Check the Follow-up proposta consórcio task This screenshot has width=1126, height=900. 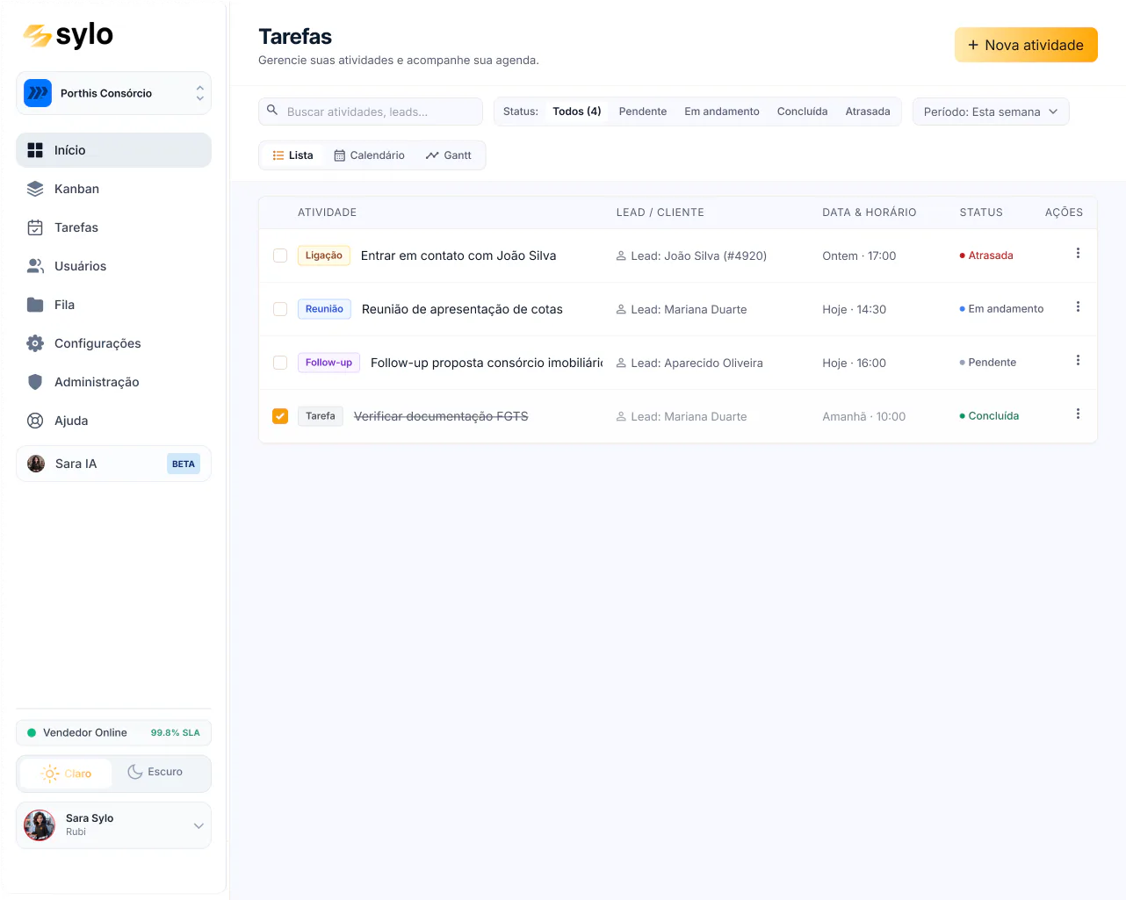pos(280,363)
